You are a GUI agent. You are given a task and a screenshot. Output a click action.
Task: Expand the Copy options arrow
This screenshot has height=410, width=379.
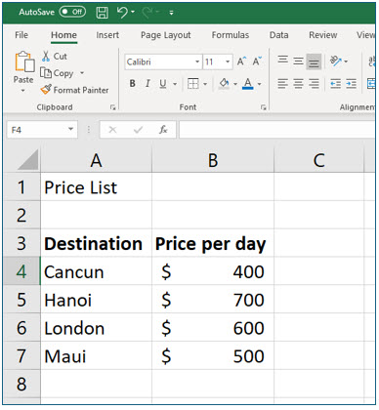(x=82, y=73)
